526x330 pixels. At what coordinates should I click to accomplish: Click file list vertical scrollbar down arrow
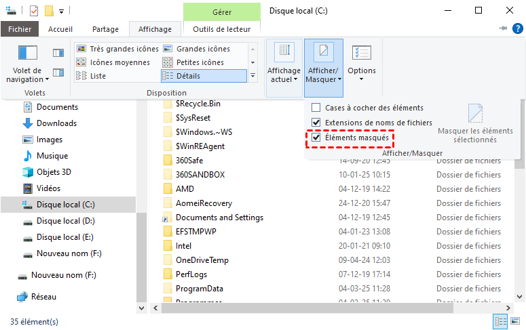(x=520, y=297)
